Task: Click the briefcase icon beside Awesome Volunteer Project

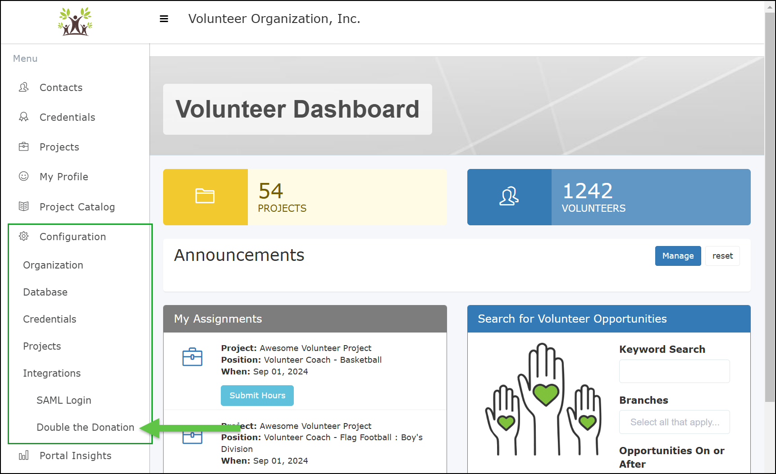Action: 193,357
